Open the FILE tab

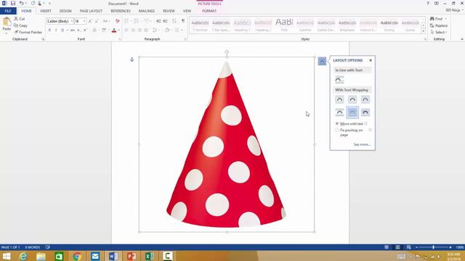8,11
